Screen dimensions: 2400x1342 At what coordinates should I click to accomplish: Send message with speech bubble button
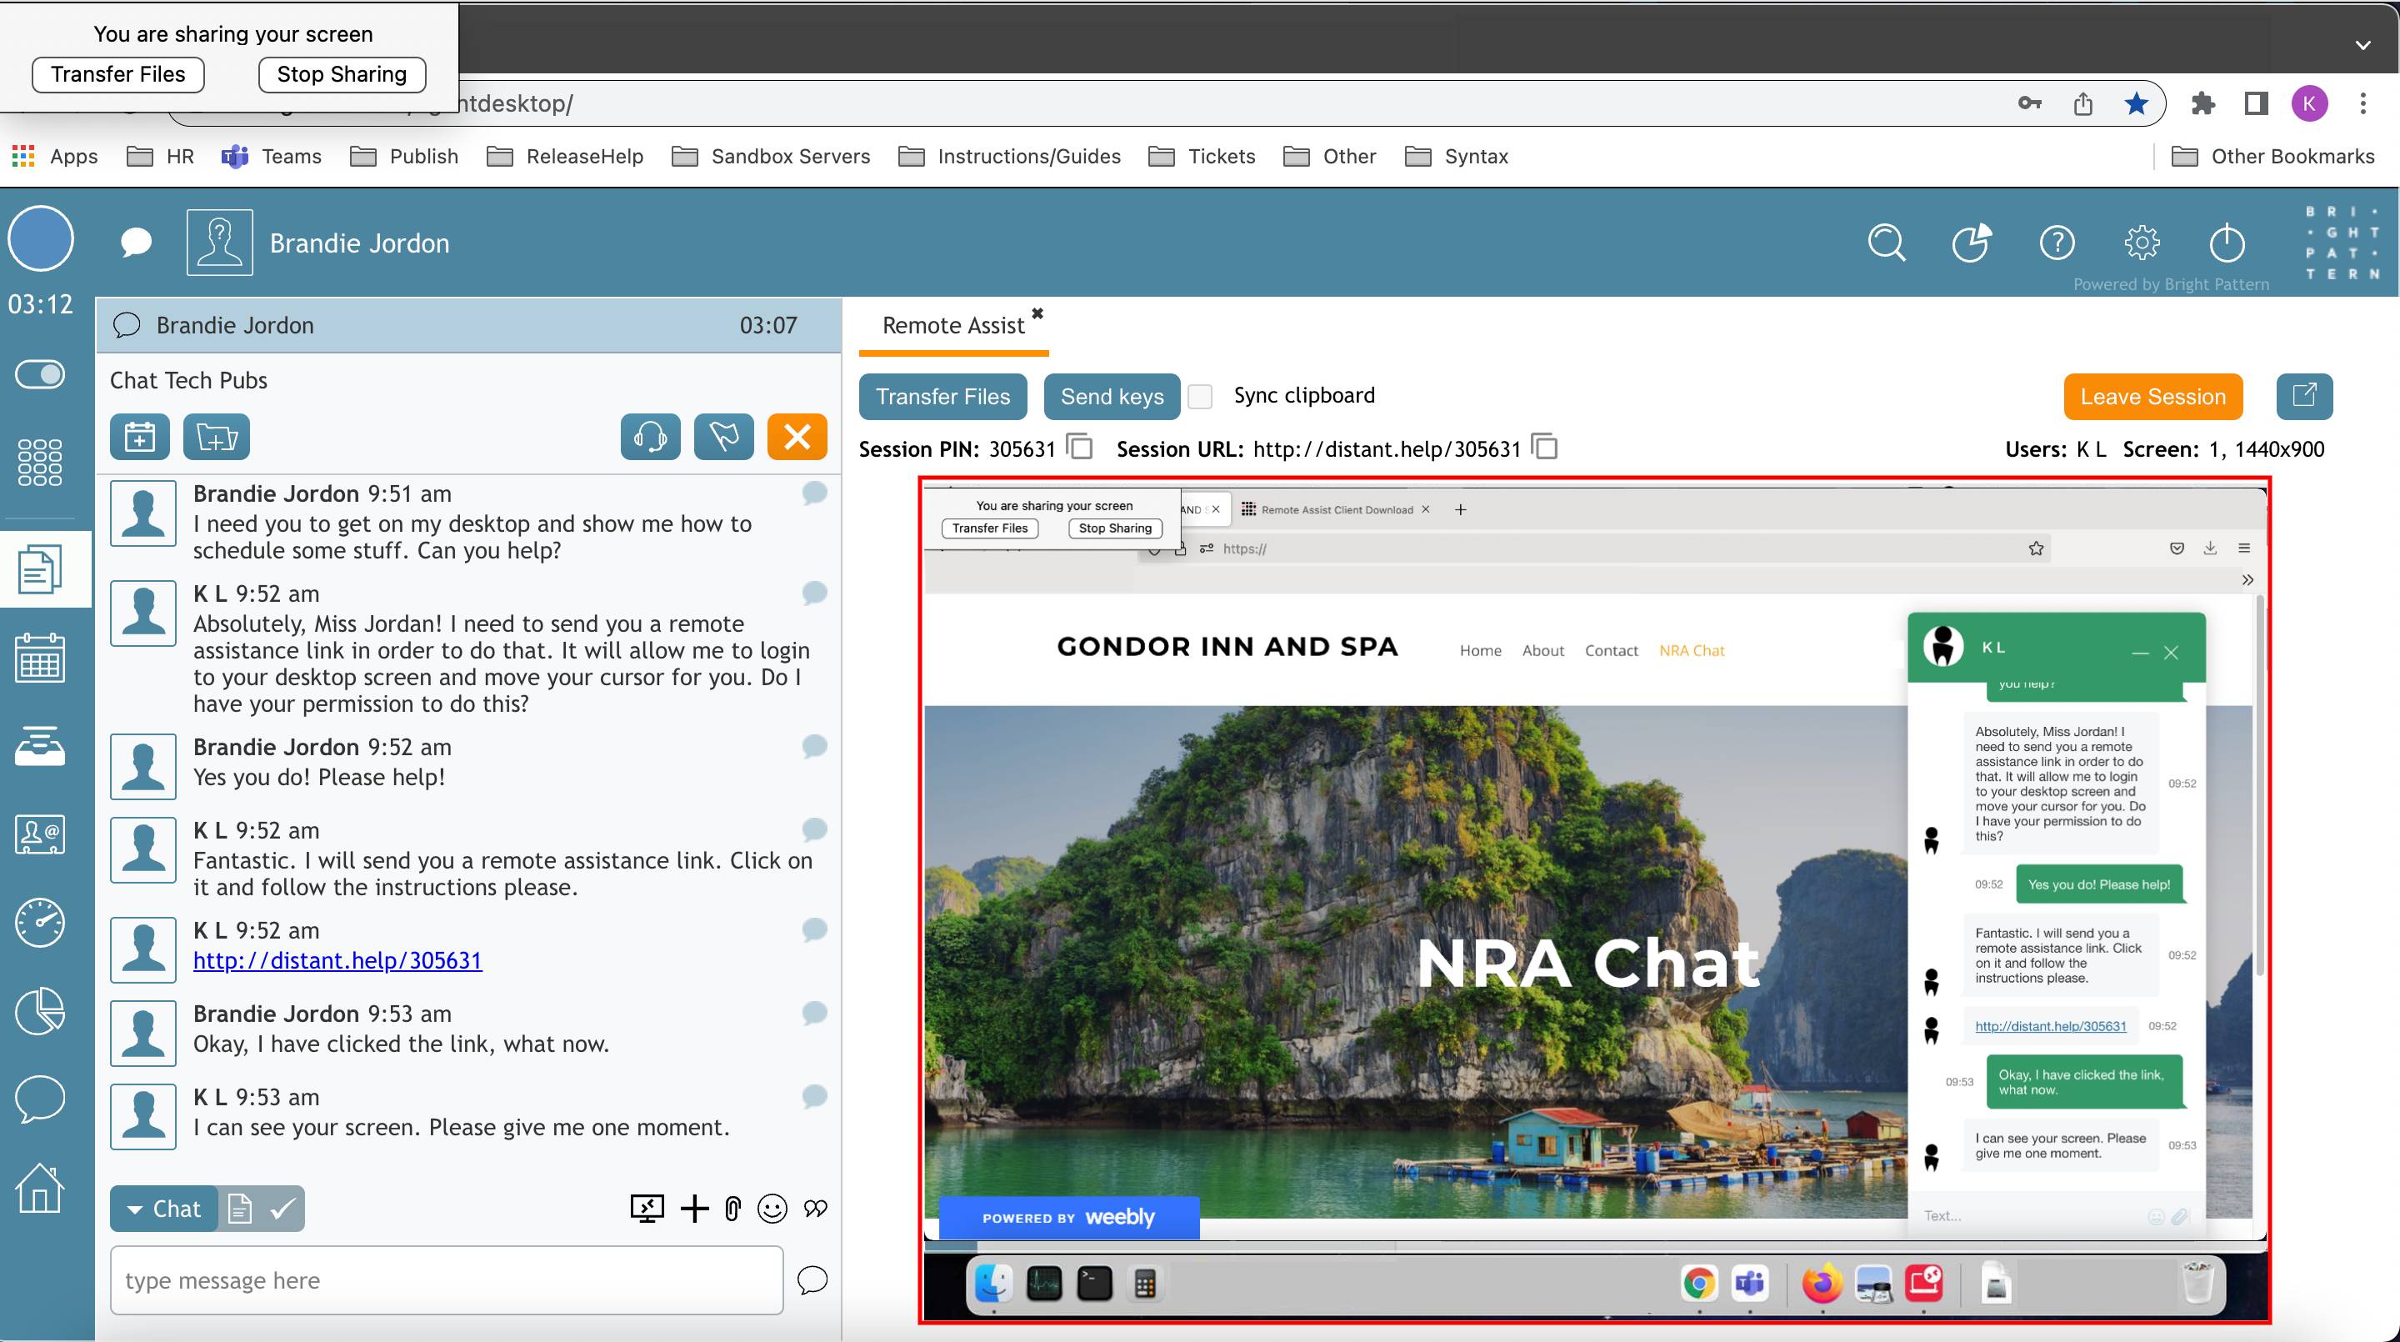tap(812, 1280)
